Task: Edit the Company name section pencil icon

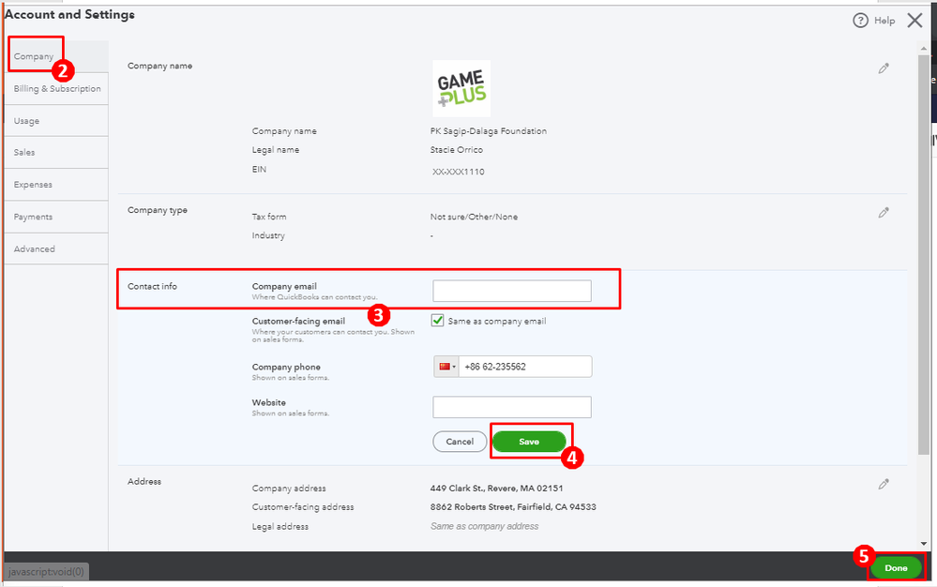Action: 884,68
